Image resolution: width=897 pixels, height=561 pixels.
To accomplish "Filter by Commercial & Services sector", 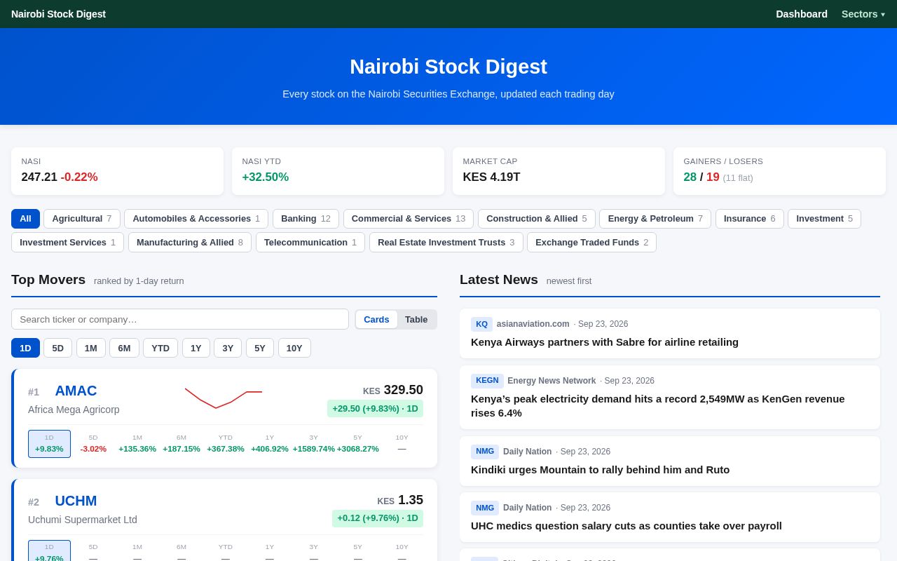I will (x=409, y=219).
